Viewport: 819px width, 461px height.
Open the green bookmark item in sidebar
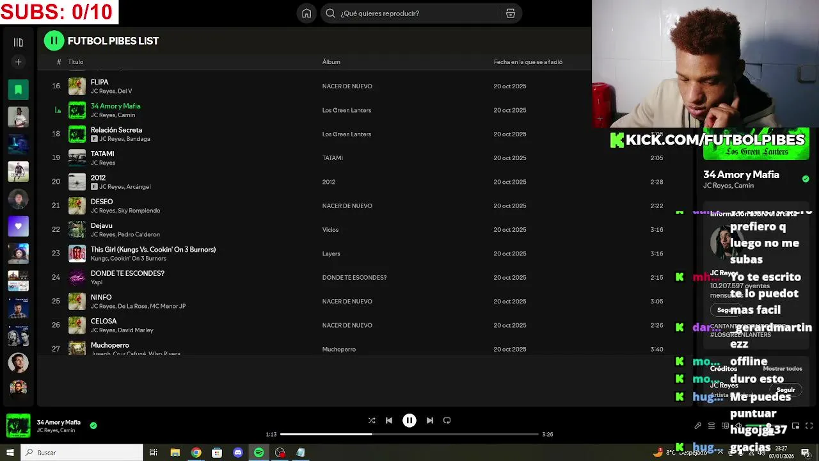18,90
